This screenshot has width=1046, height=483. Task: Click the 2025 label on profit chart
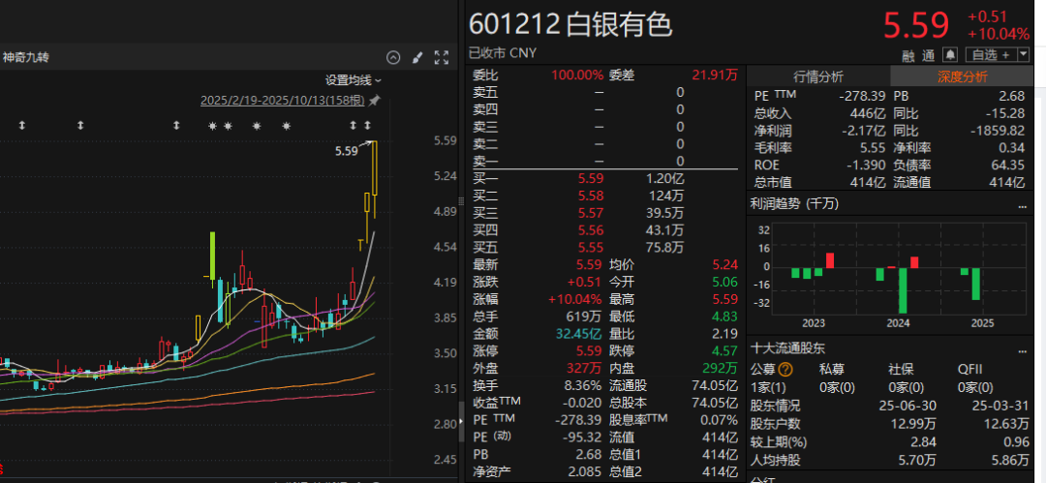983,323
